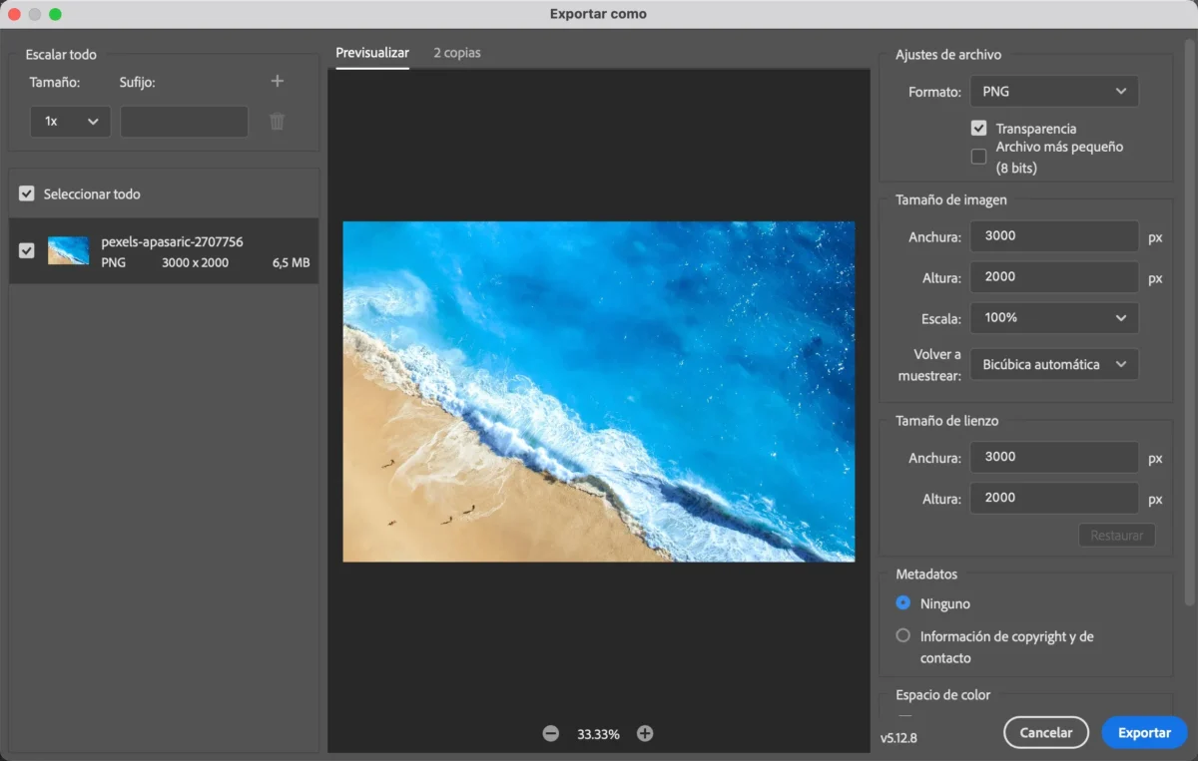Enable Archivo más pequeño (8 bits)
This screenshot has height=761, width=1198.
click(x=979, y=157)
